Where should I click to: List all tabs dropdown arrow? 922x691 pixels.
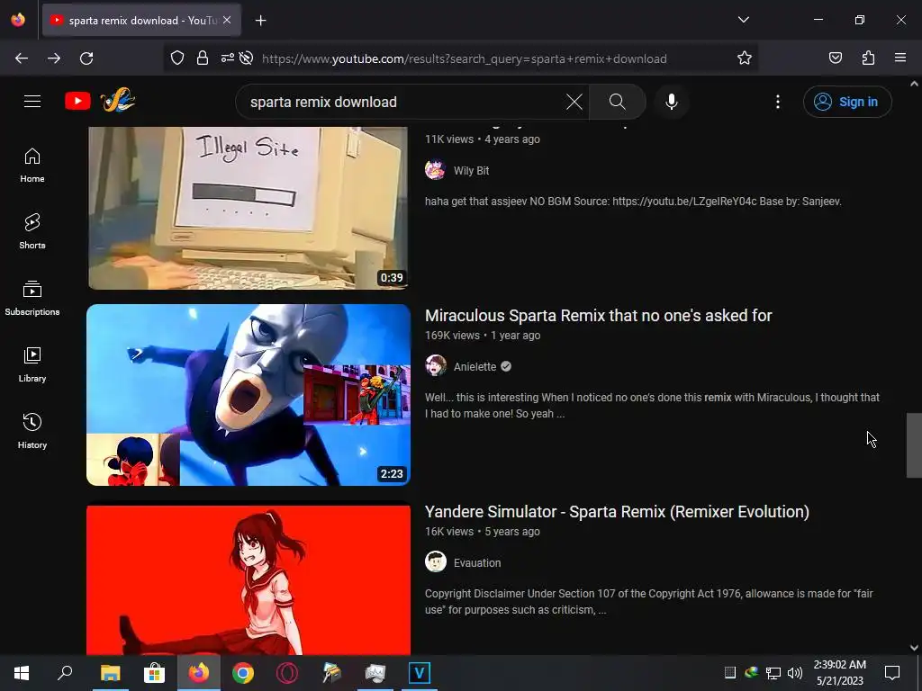coord(743,20)
